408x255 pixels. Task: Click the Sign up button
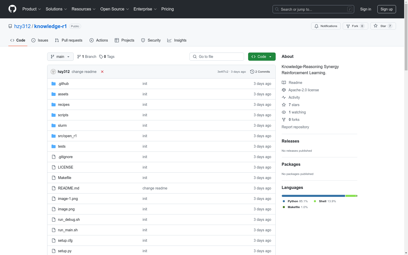pyautogui.click(x=386, y=9)
